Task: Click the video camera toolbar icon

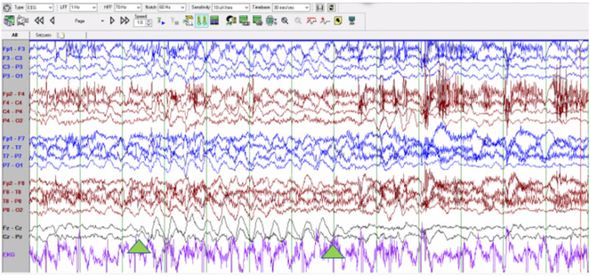Action: point(23,21)
